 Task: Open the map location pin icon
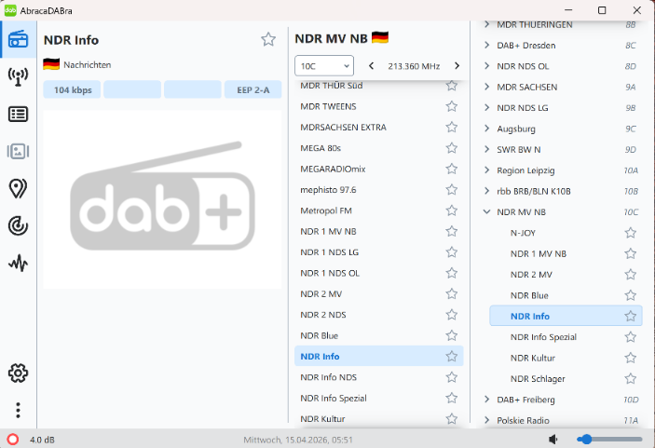click(18, 188)
